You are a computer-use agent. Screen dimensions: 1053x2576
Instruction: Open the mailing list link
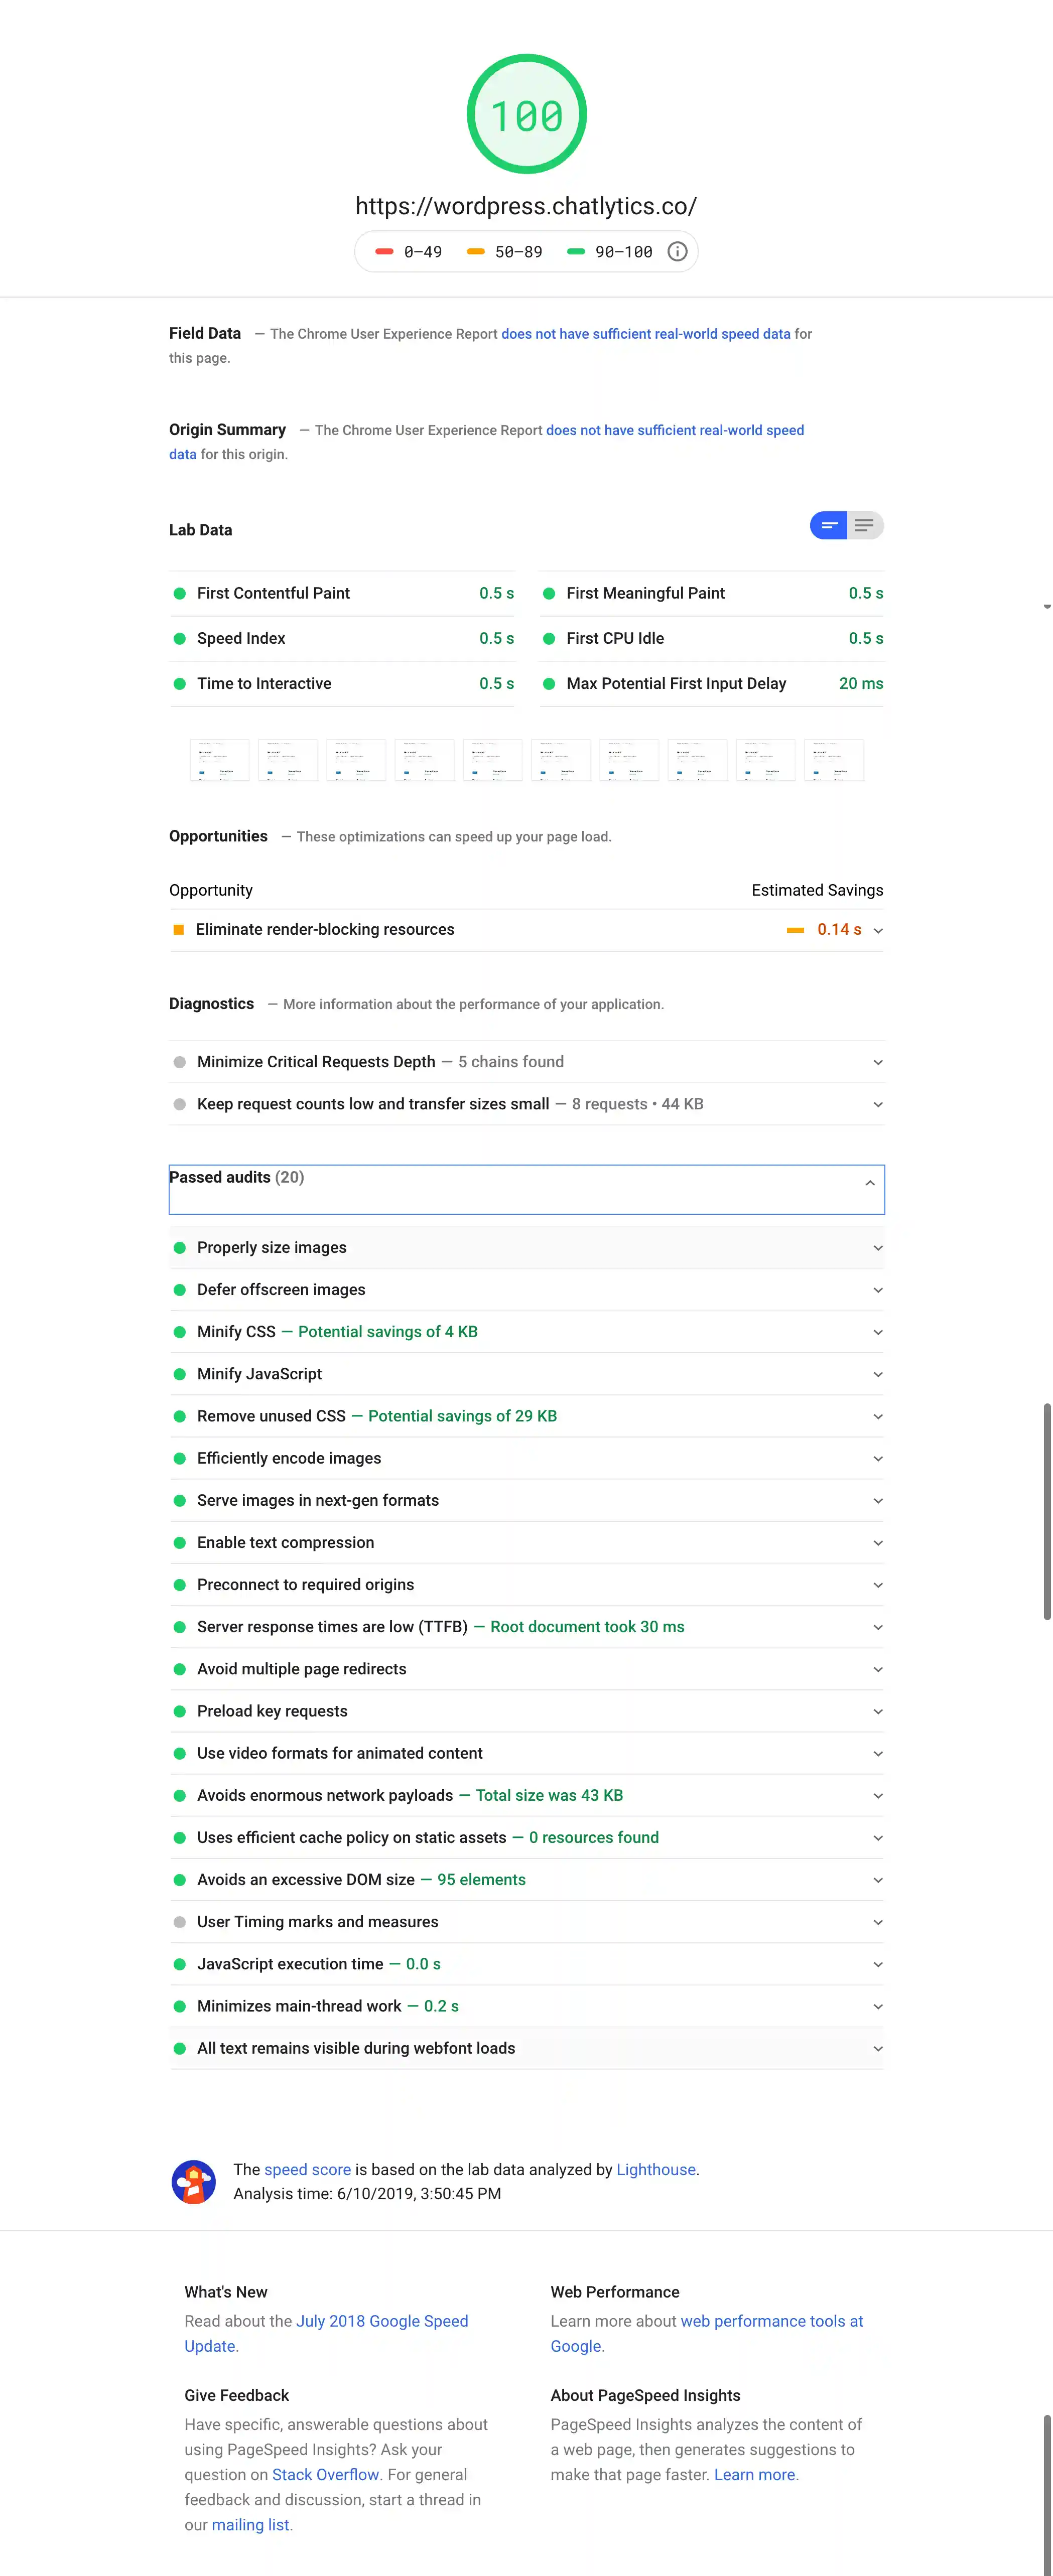[249, 2524]
